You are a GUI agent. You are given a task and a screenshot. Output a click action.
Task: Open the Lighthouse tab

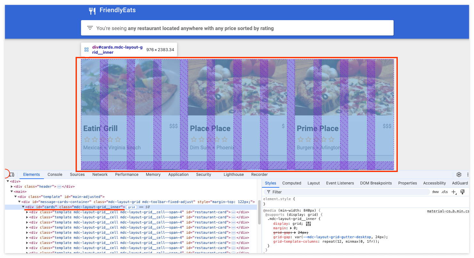(x=234, y=175)
